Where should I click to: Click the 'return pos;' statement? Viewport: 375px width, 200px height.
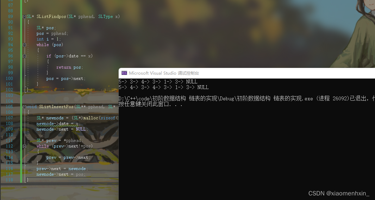coord(70,67)
